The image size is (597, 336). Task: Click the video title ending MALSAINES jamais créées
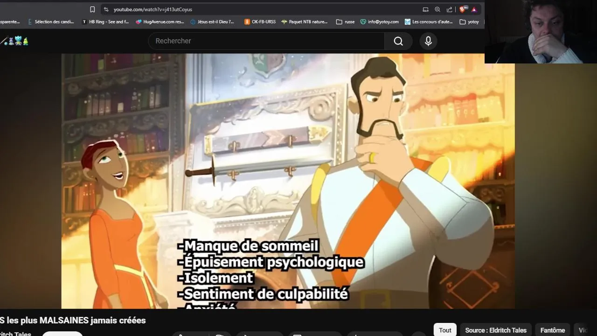click(73, 321)
